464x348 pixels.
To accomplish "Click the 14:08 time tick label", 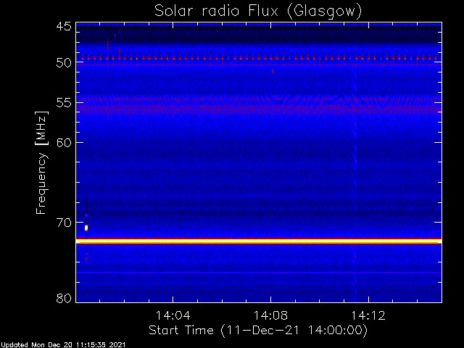I will point(270,315).
